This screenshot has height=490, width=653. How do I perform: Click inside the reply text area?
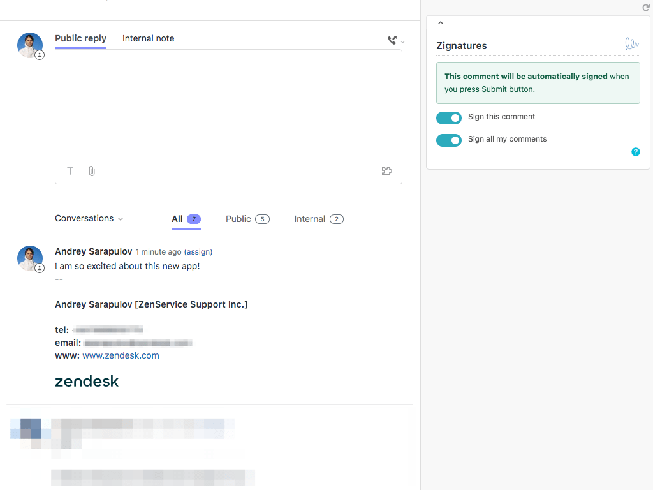tap(228, 103)
